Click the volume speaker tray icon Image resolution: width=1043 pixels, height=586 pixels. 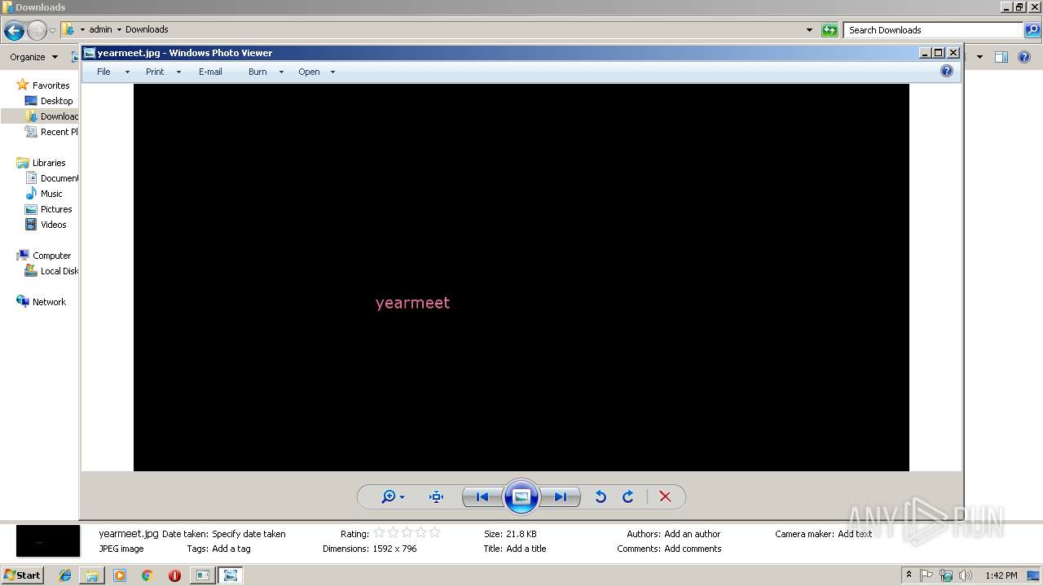(x=966, y=575)
